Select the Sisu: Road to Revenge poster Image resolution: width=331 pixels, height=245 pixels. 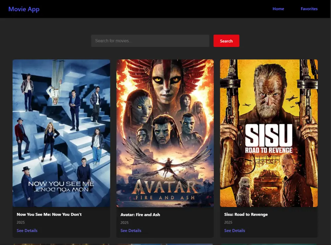269,133
